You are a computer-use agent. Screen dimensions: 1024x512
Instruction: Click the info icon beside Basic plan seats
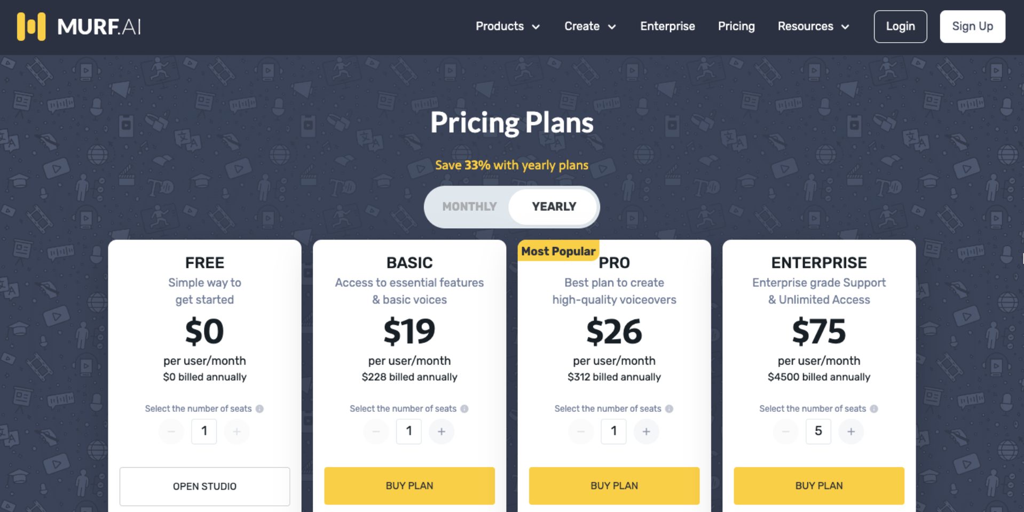click(x=464, y=409)
